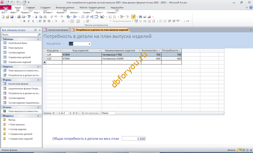
Task: Open the Справка menu
Action: click(112, 13)
